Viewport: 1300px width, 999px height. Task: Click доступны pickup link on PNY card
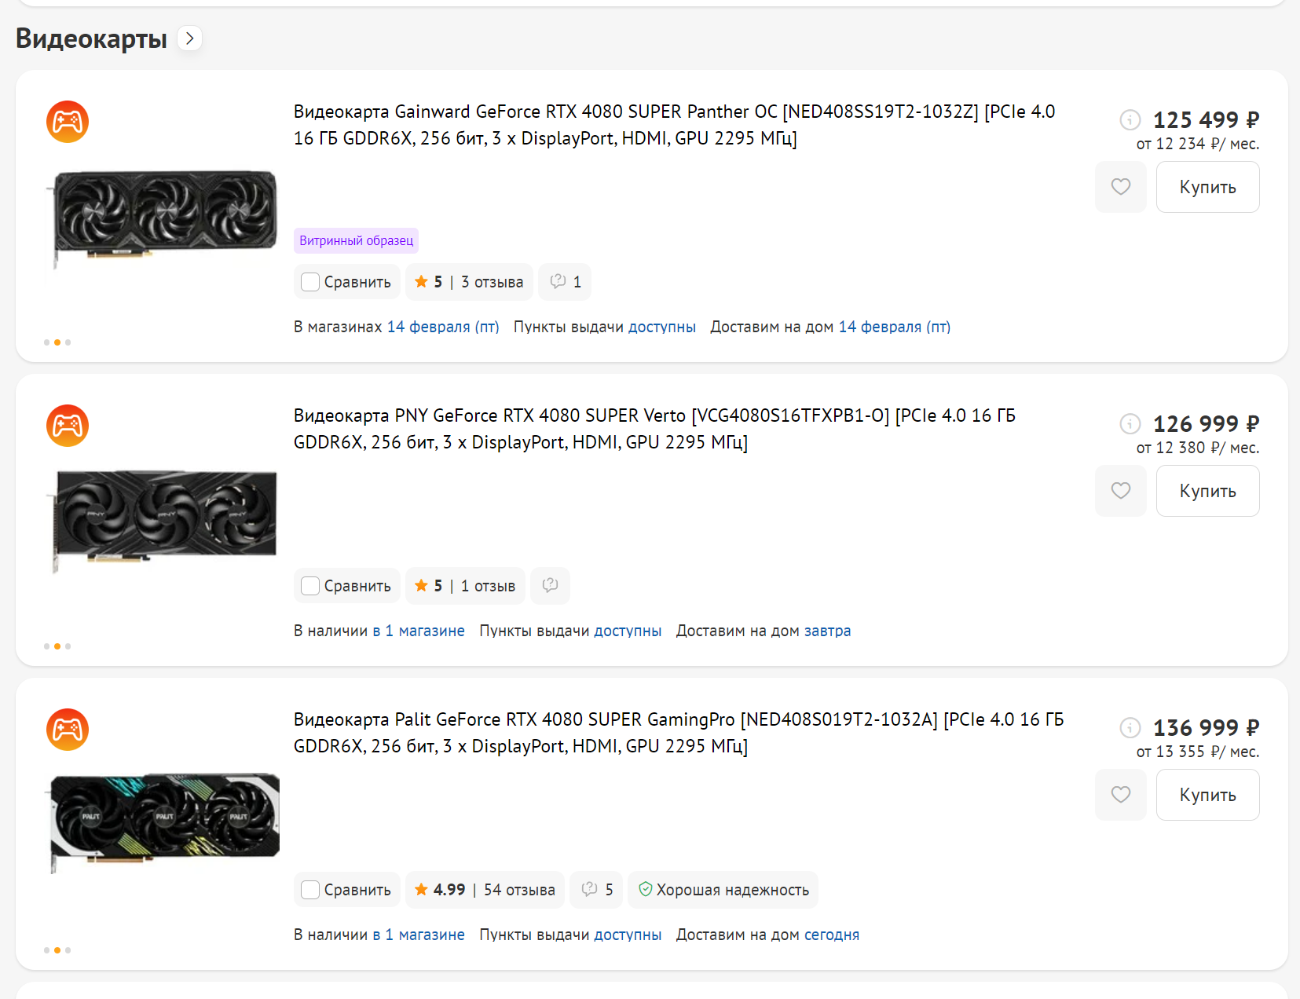coord(628,631)
